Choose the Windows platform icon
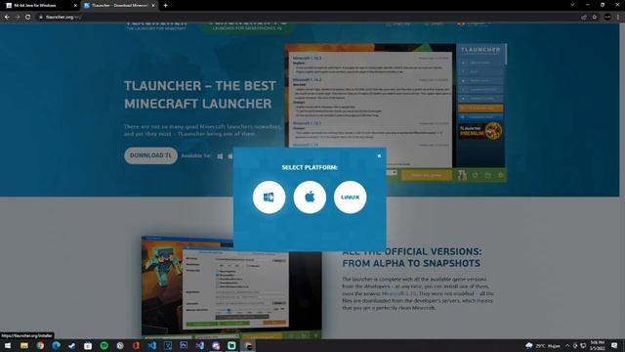Viewport: 625px width, 352px height. 270,198
